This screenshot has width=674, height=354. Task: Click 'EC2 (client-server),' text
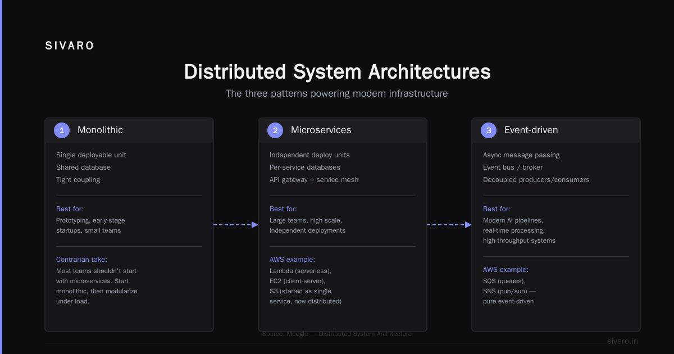point(298,281)
